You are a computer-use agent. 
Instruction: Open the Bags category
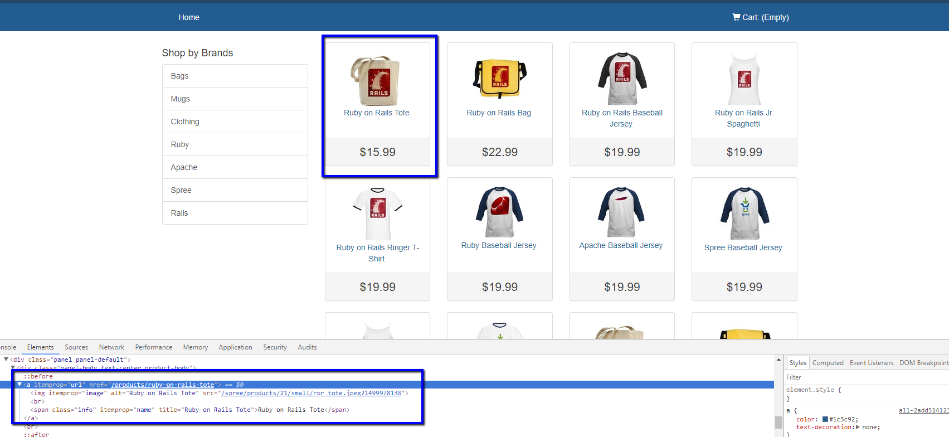pyautogui.click(x=235, y=76)
